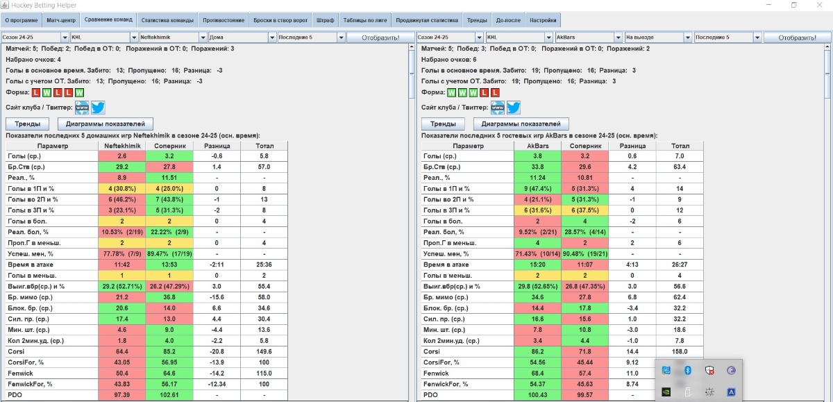This screenshot has height=402, width=833.
Task: Open Штраф tab
Action: point(326,20)
